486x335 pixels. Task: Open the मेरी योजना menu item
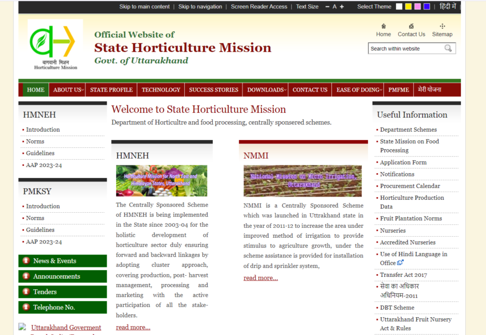(429, 90)
